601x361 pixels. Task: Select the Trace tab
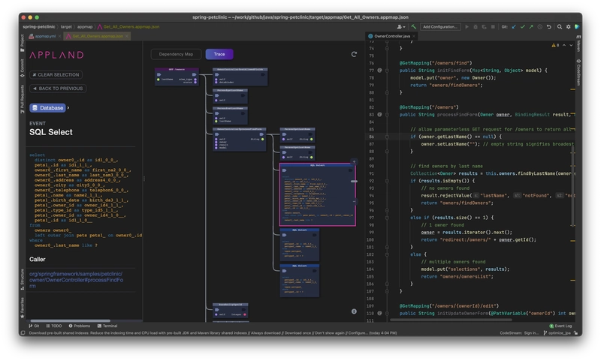[x=219, y=54]
